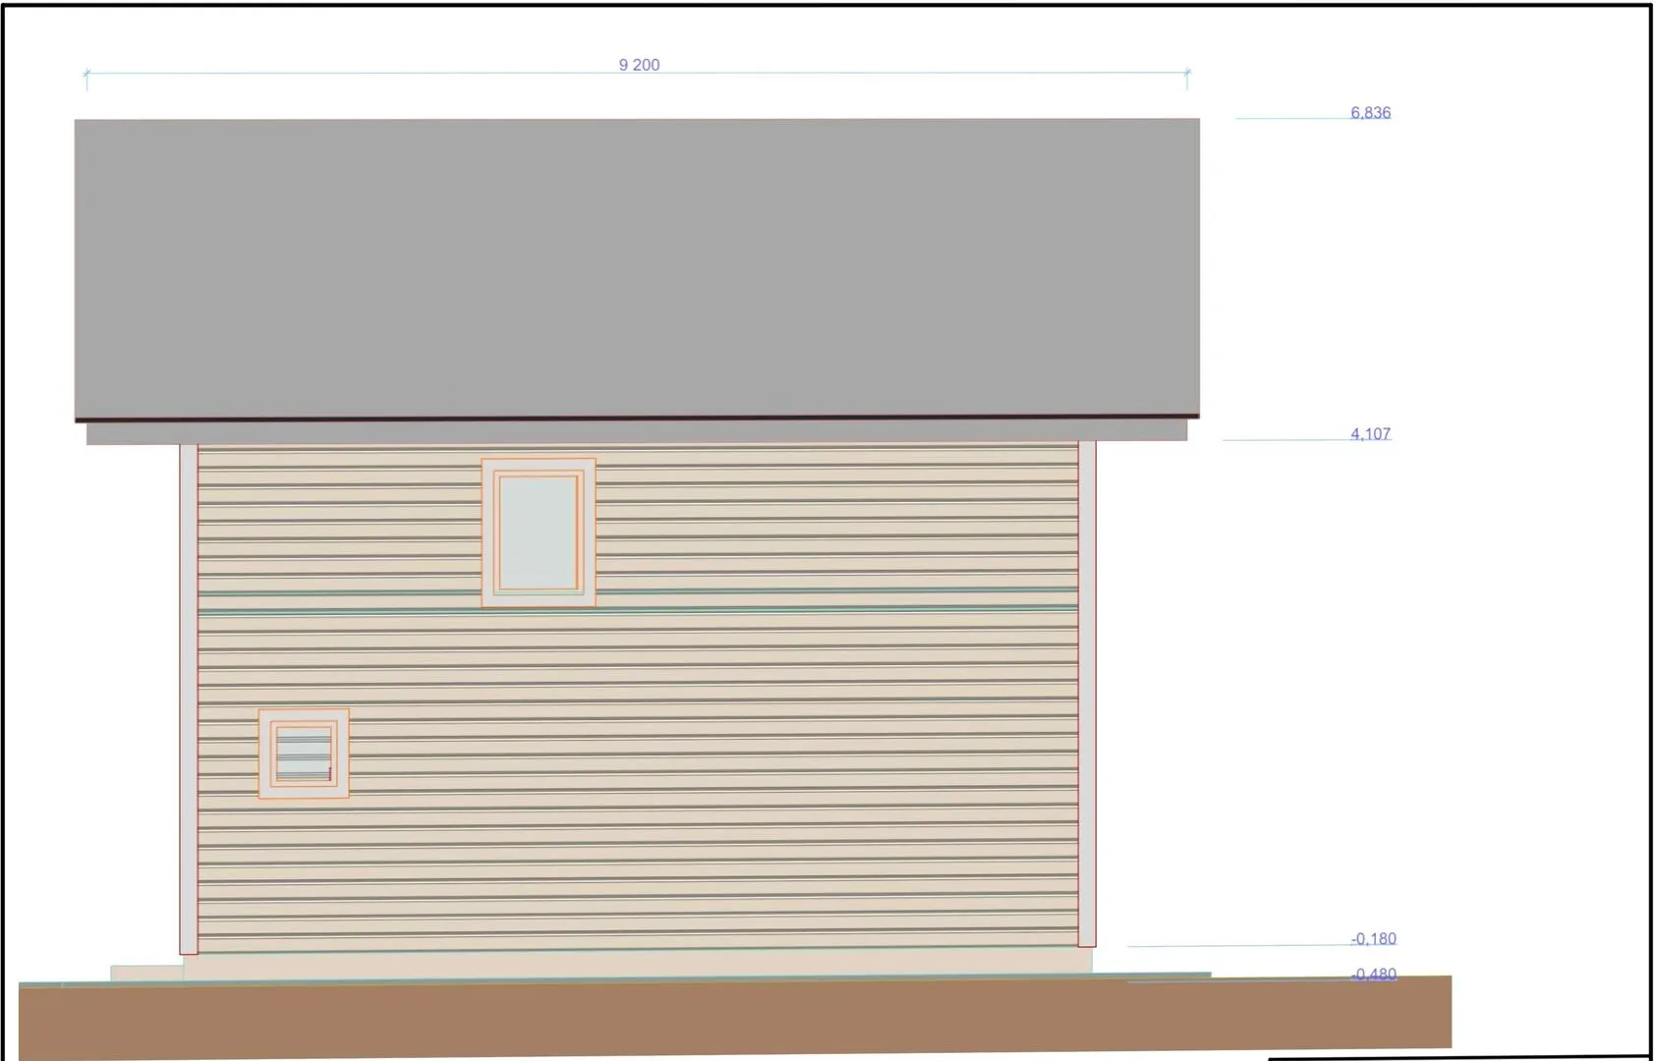Click the left corner trim board

coord(189,698)
